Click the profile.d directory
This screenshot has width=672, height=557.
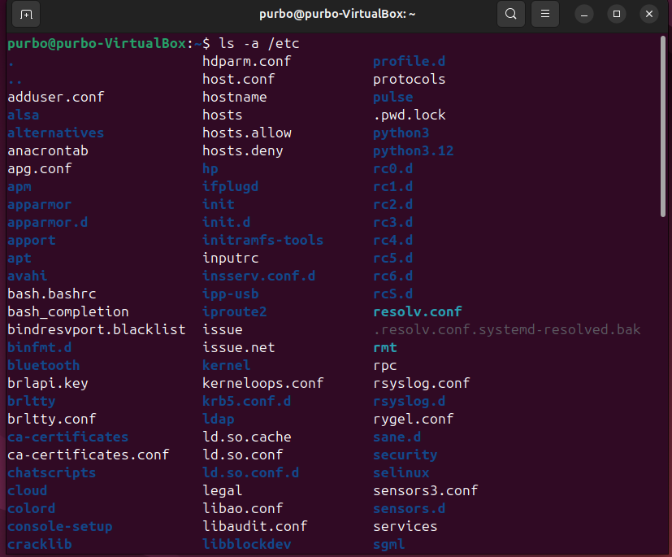pyautogui.click(x=410, y=61)
